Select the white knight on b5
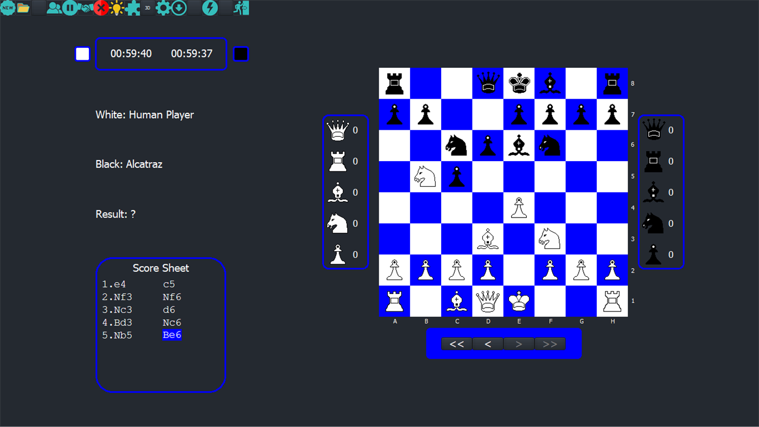 (x=425, y=176)
